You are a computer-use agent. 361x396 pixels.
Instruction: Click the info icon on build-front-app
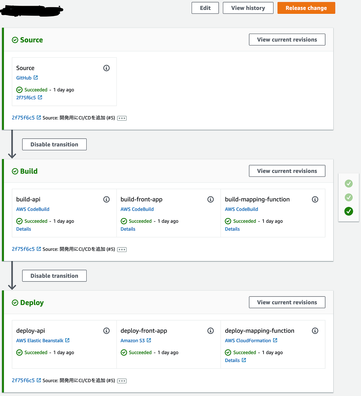(x=211, y=199)
